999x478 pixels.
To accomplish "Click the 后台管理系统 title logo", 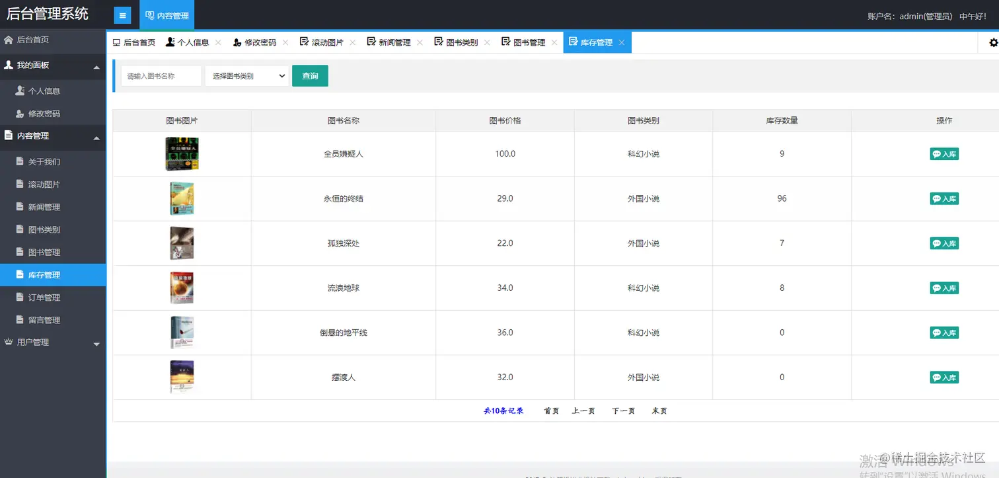I will tap(47, 14).
